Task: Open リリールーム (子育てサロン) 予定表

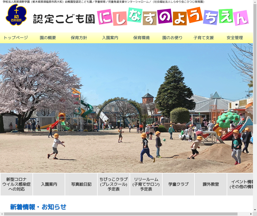Action: tap(146, 184)
